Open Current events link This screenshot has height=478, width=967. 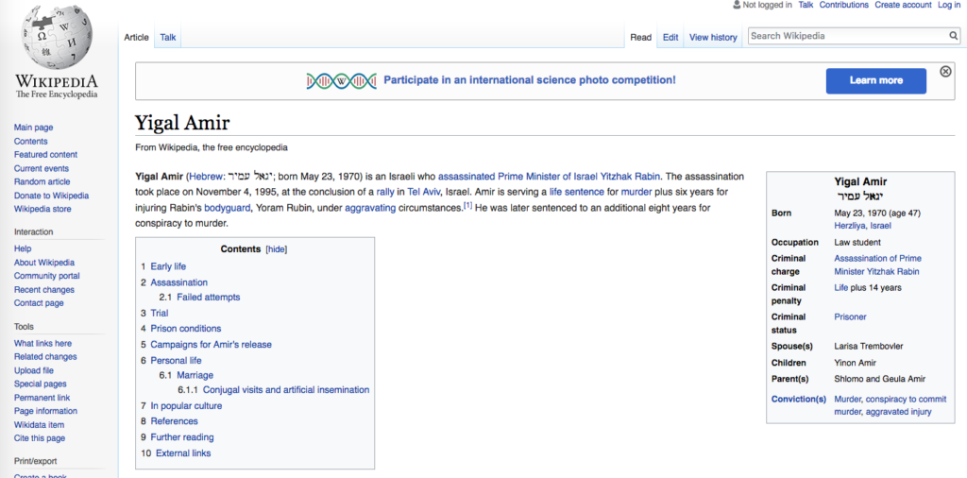point(42,168)
